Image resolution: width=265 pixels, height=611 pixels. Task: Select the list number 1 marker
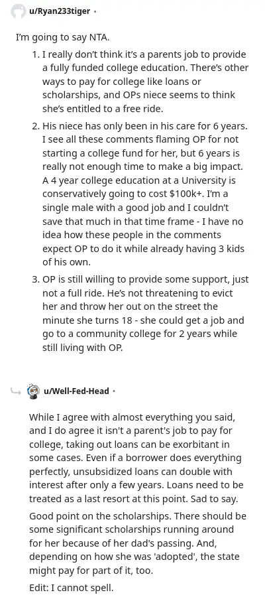[x=36, y=54]
